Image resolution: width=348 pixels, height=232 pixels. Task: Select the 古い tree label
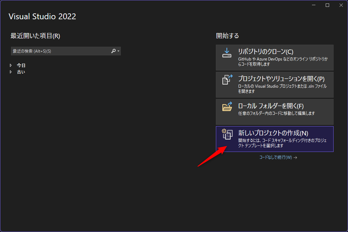pos(21,72)
